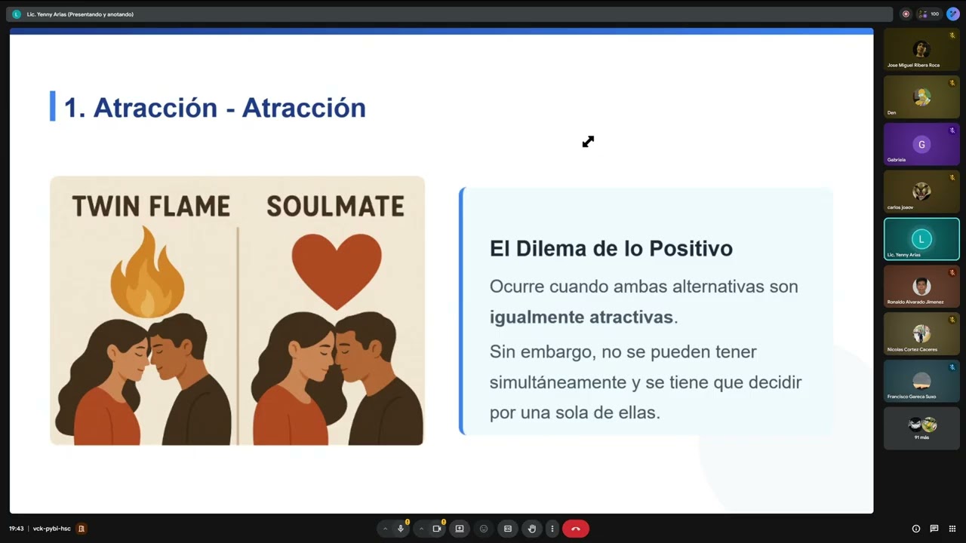Click the Twin Flame Soulmate slide image
The width and height of the screenshot is (966, 543).
[x=237, y=311]
